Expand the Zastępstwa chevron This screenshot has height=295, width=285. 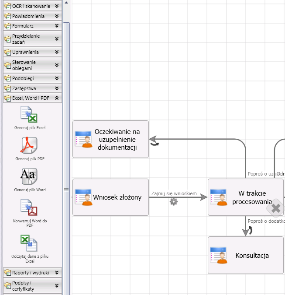pos(57,88)
